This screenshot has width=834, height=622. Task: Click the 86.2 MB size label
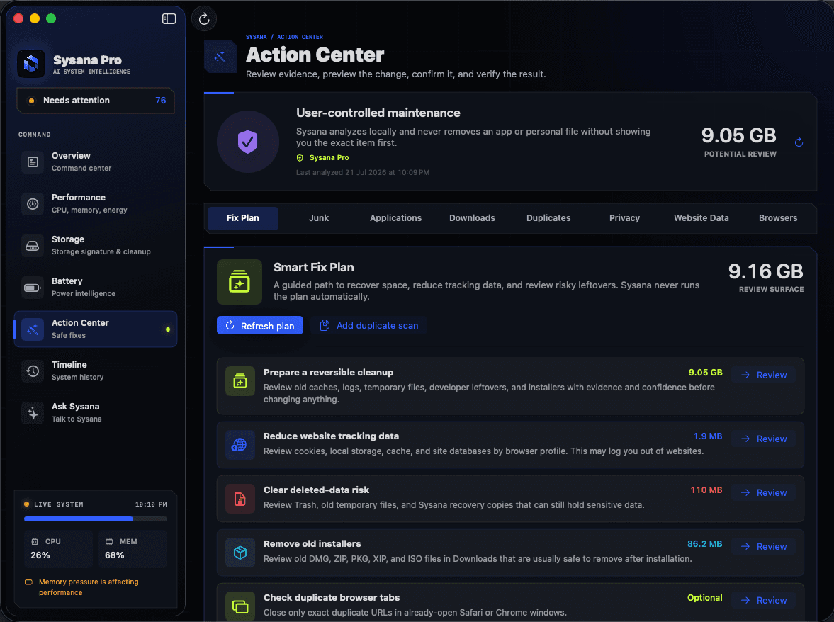[705, 544]
